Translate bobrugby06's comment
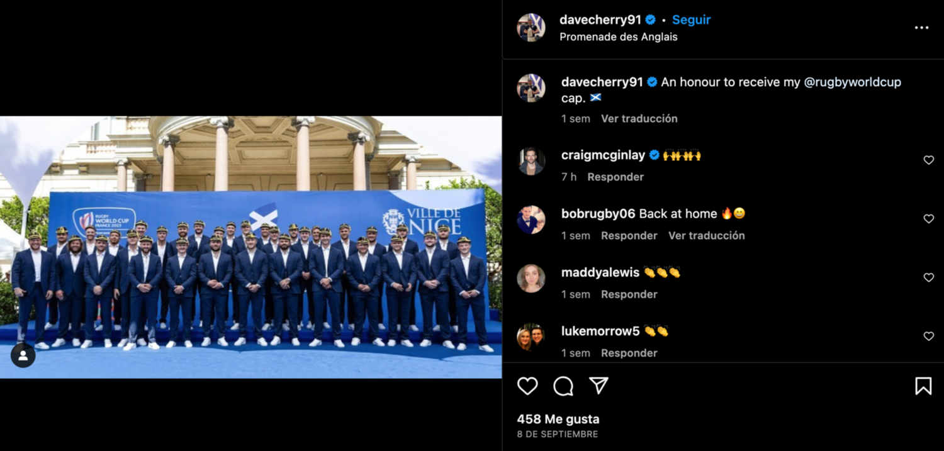Image resolution: width=944 pixels, height=451 pixels. click(x=707, y=235)
